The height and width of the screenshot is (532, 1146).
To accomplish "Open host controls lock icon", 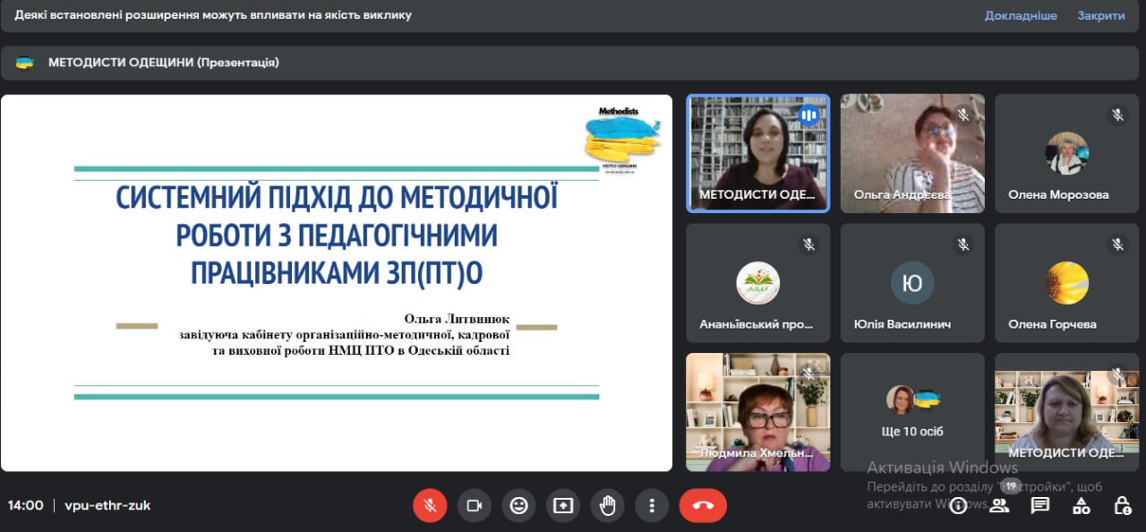I will pyautogui.click(x=1123, y=506).
